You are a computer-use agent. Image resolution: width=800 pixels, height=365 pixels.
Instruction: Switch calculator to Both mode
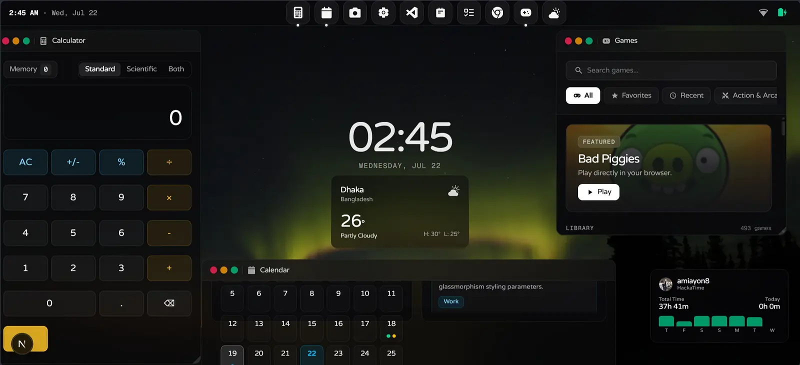[176, 69]
